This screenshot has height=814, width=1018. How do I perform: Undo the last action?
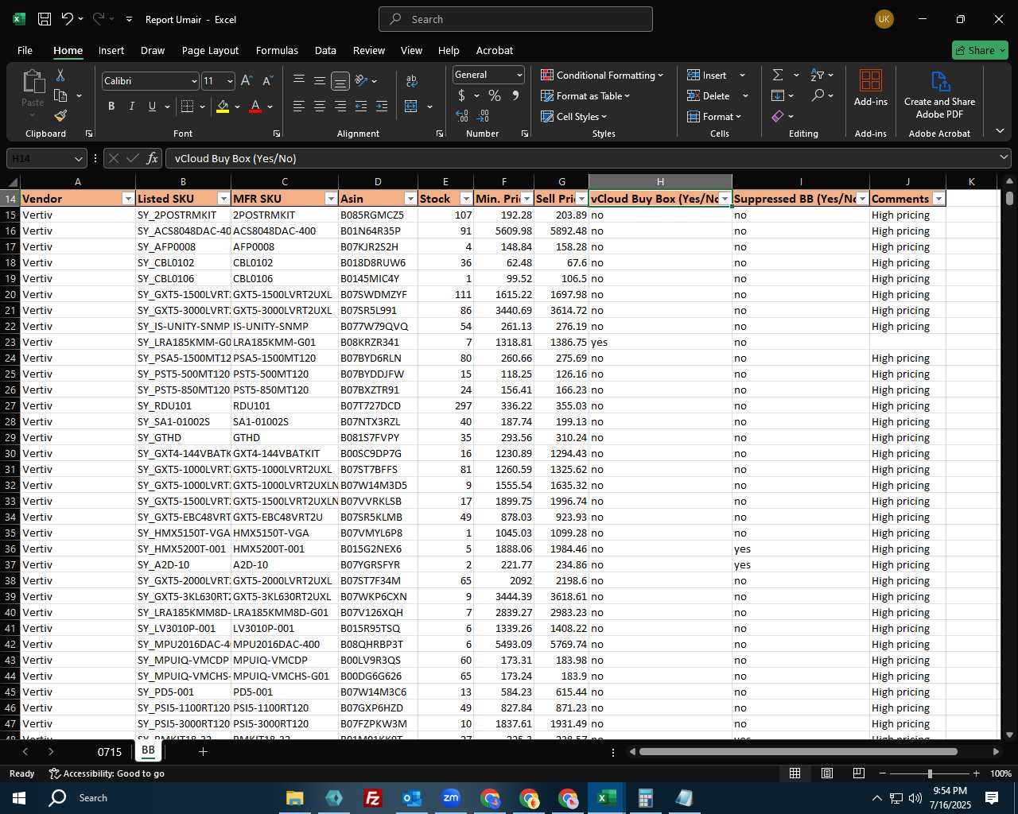click(x=68, y=19)
